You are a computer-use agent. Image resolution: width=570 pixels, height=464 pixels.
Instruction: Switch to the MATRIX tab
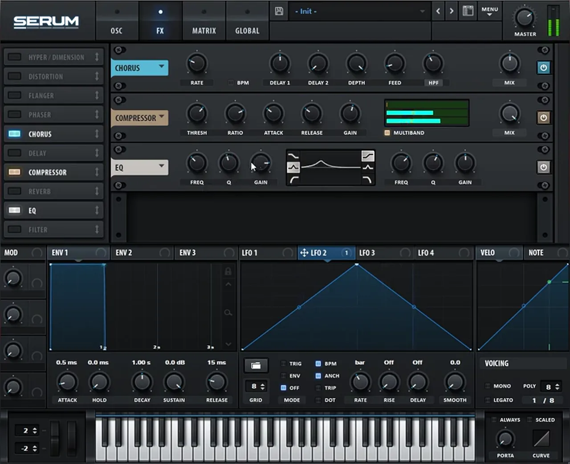coord(204,20)
